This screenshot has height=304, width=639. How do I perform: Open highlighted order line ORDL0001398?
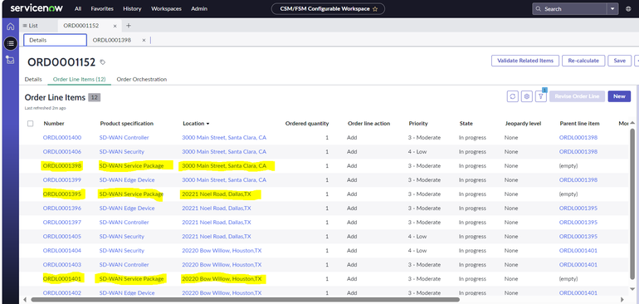62,166
